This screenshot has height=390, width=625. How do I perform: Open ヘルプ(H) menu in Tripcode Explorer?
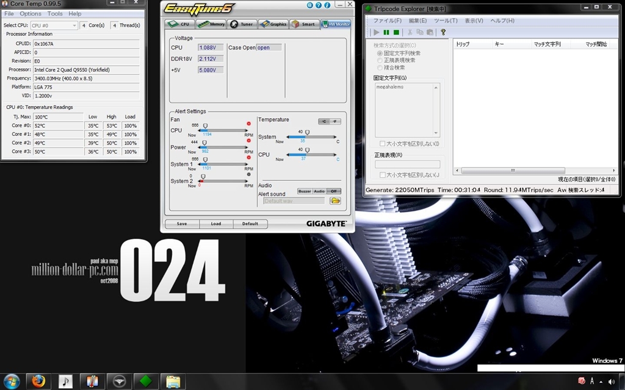[x=502, y=21]
